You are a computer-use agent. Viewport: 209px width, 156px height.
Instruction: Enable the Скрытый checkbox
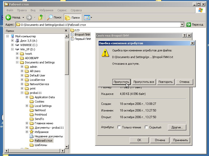[146, 127]
